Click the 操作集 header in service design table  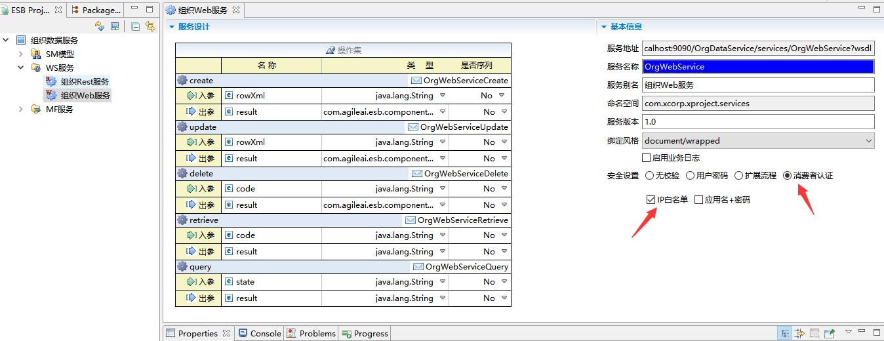(343, 50)
